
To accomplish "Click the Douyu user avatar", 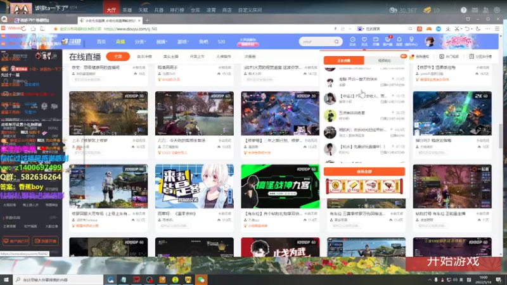I will [430, 42].
